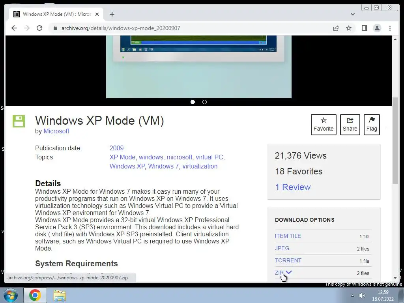Open the browser side panel
404x303 pixels.
(x=364, y=28)
